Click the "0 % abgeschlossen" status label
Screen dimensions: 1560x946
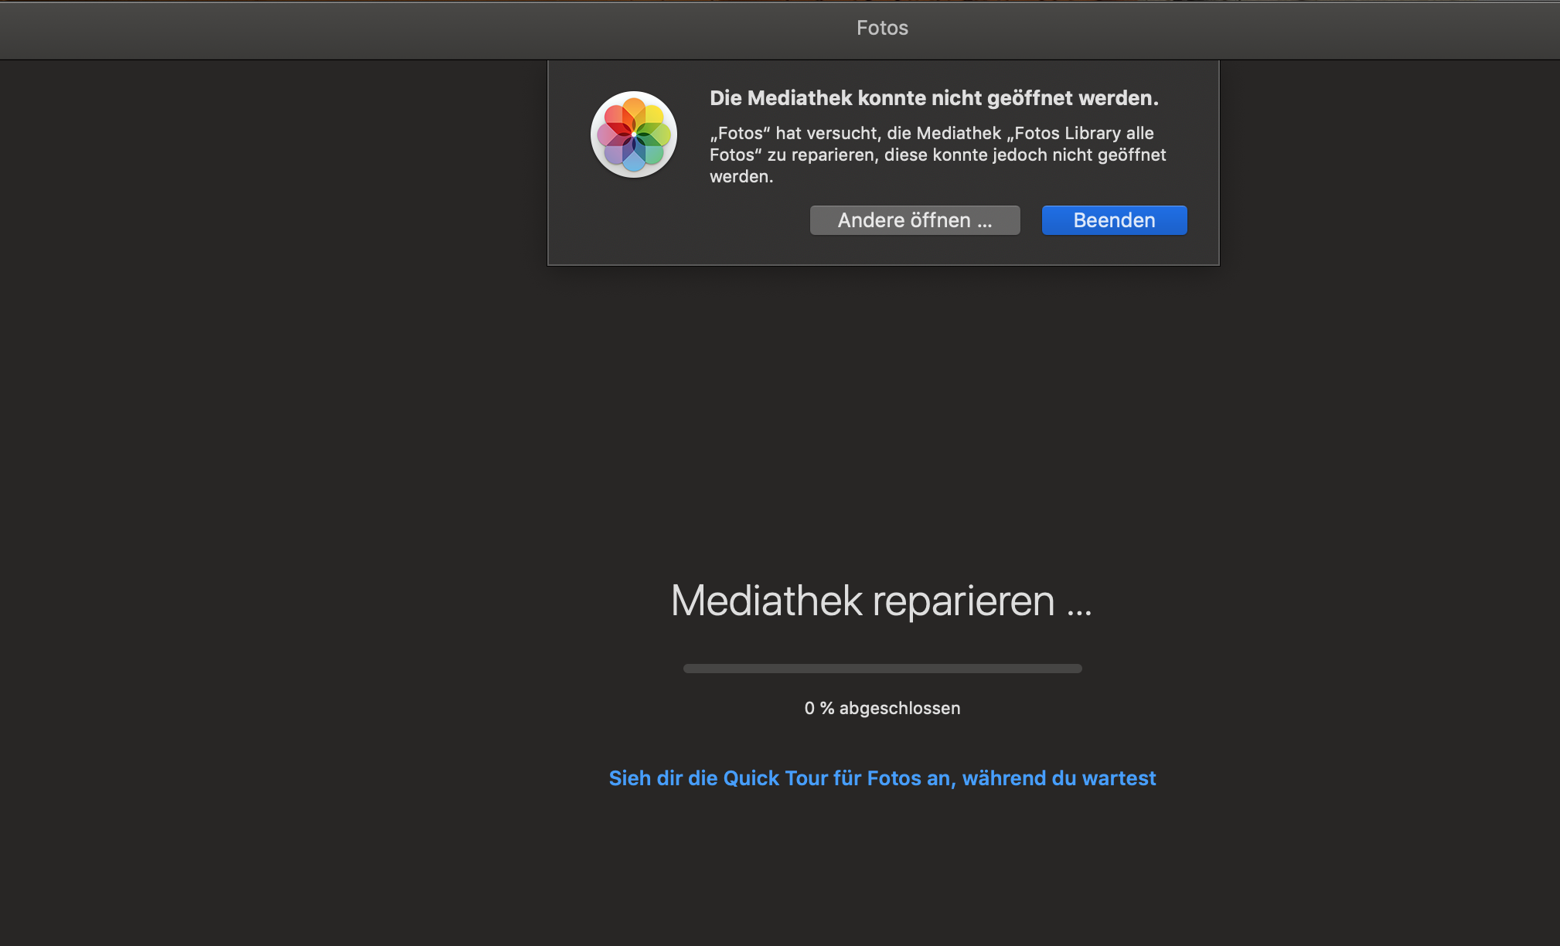point(882,708)
